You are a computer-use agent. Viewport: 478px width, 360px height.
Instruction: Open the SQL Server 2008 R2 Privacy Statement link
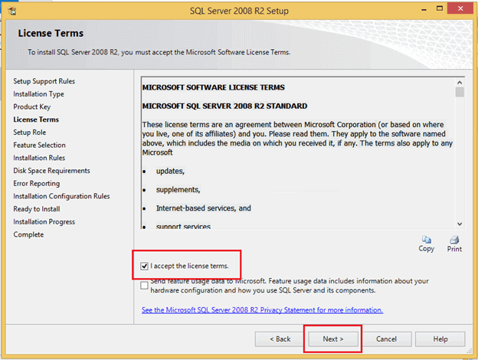pyautogui.click(x=262, y=310)
